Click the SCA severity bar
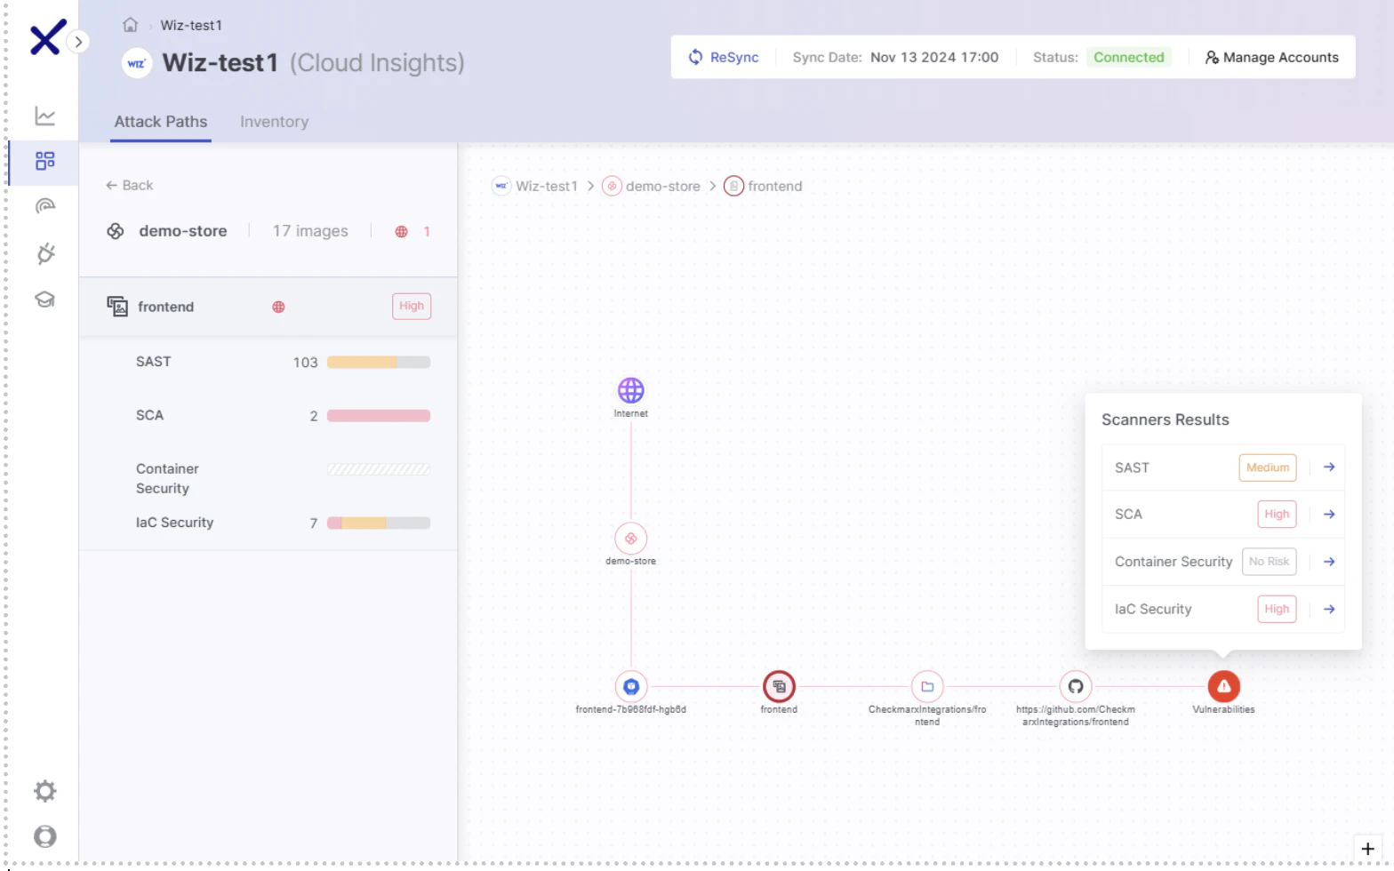Image resolution: width=1394 pixels, height=871 pixels. click(x=379, y=416)
